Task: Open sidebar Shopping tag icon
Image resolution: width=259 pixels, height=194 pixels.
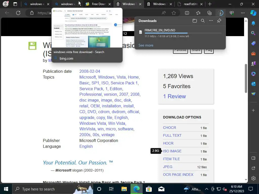Action: pos(253,43)
